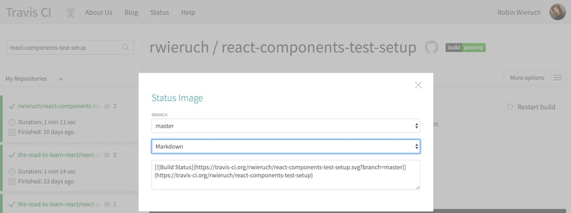Viewport: 571px width, 213px height.
Task: Click Robin Wieruch user name
Action: 519,12
